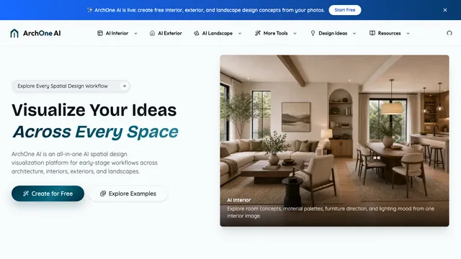461x259 pixels.
Task: Click the Explore Examples button
Action: pos(128,194)
